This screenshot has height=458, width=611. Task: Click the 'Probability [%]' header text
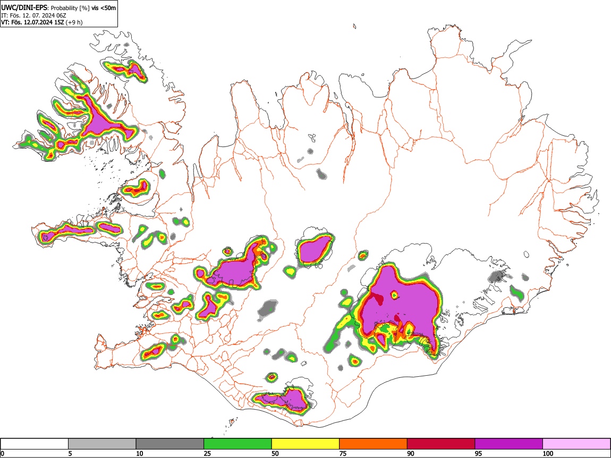click(71, 8)
